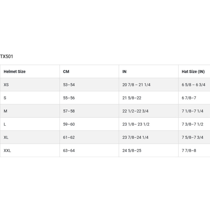Click the 53–54 CM value
The height and width of the screenshot is (210, 210).
[69, 85]
